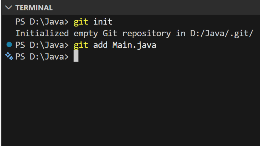Click the word Git in the output line
260x146 pixels.
point(110,33)
